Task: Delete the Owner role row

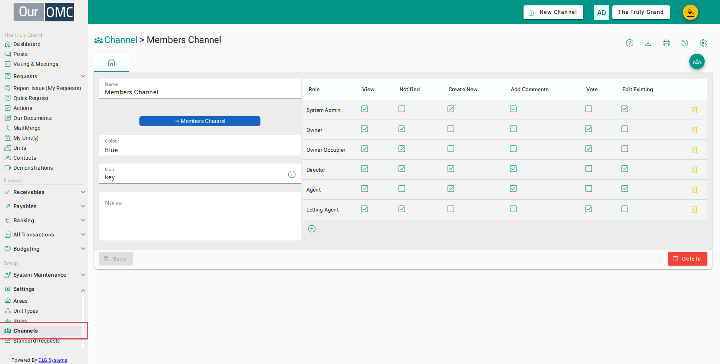Action: 694,130
